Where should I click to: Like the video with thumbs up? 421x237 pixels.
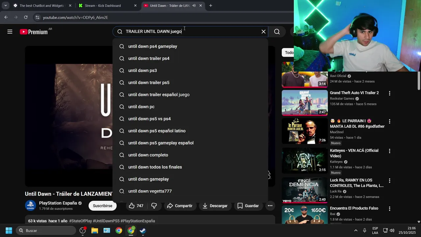(136, 206)
